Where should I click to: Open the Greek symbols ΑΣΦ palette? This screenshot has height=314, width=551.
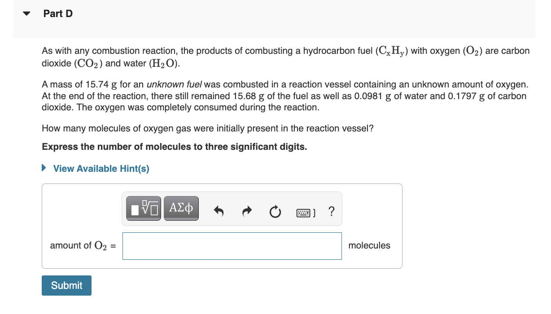pos(181,208)
